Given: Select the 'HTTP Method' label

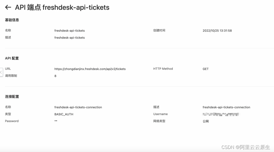Looking at the screenshot, I should pyautogui.click(x=163, y=69).
